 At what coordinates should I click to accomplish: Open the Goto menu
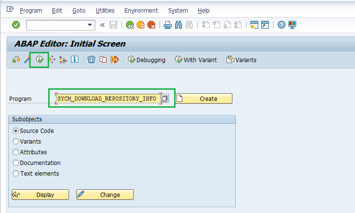pos(79,11)
